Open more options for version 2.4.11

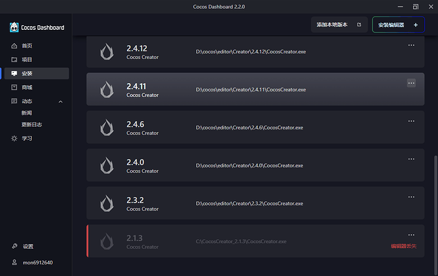coord(411,83)
